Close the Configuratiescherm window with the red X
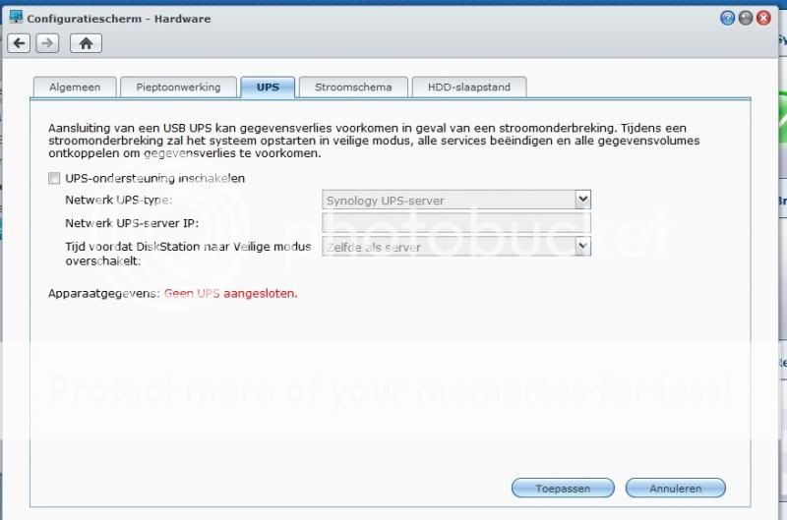The height and width of the screenshot is (520, 787). (763, 18)
